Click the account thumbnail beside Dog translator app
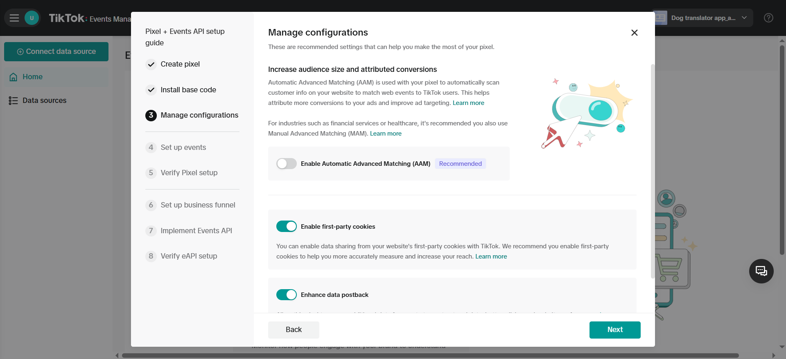The image size is (786, 359). pos(660,18)
